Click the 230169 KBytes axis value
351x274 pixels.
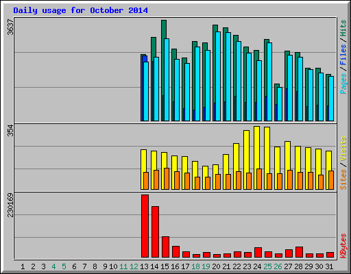click(x=10, y=205)
